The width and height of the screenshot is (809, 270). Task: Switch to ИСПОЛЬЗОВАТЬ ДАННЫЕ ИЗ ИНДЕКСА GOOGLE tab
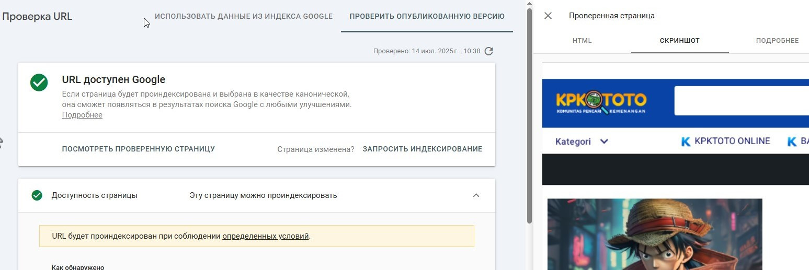point(244,16)
